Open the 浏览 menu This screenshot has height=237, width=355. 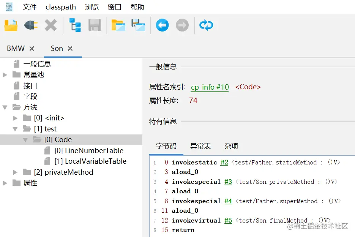point(92,7)
